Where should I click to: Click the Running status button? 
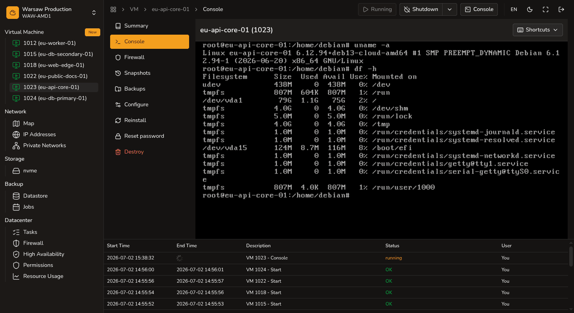[377, 9]
